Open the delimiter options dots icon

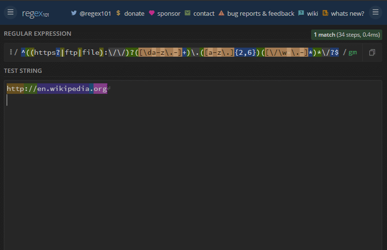(x=10, y=52)
